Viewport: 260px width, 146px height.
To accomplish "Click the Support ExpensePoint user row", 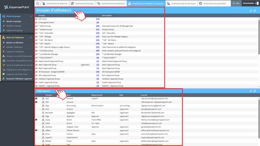I will point(146,137).
